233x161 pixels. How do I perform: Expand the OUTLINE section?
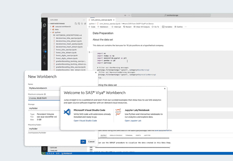click(x=54, y=148)
